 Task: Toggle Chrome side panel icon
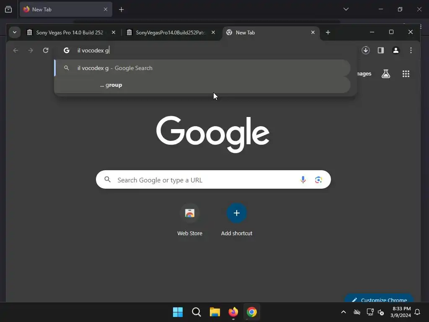pyautogui.click(x=380, y=50)
